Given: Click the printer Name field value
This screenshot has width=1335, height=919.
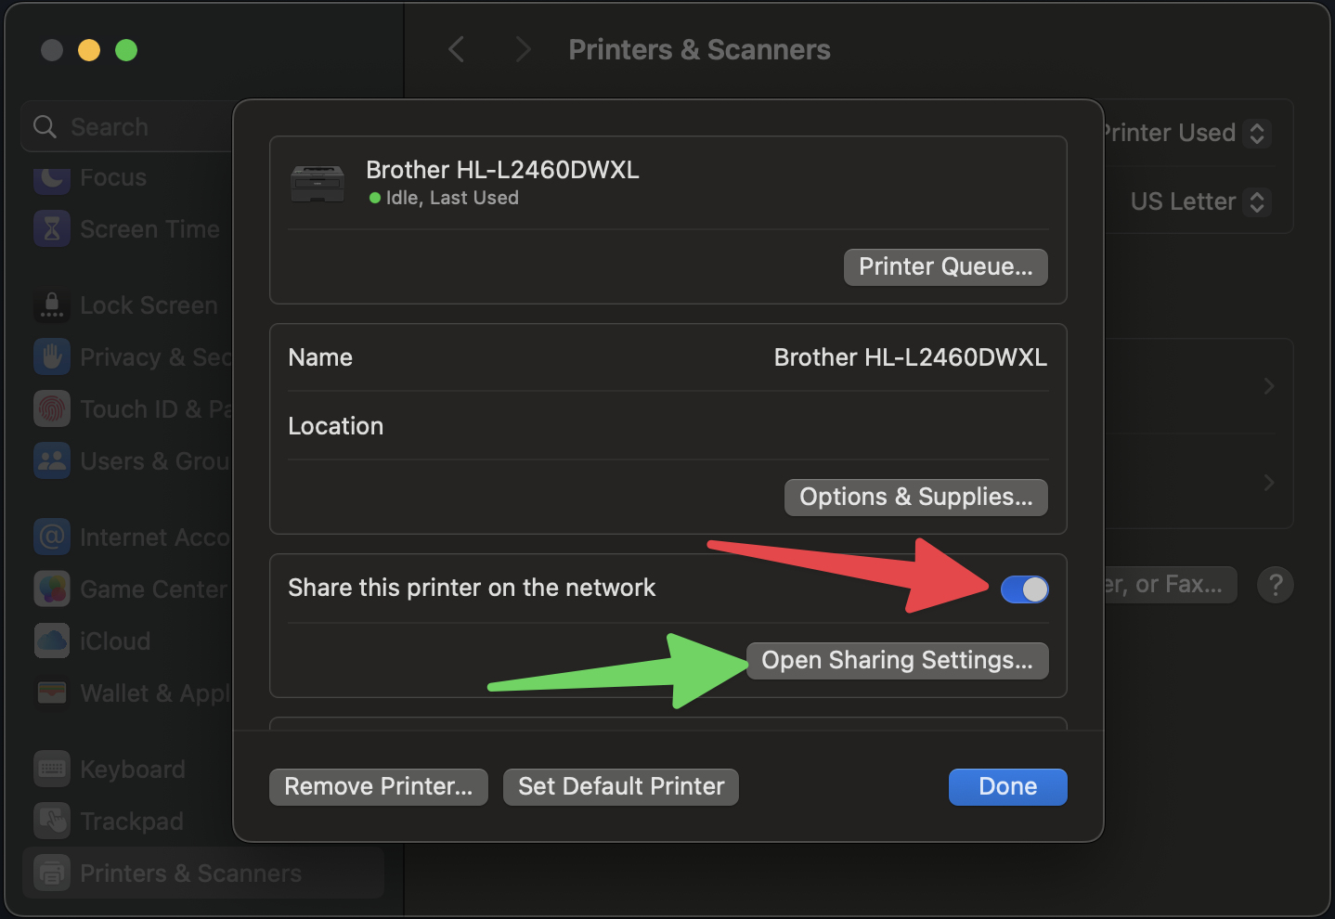Looking at the screenshot, I should [911, 357].
